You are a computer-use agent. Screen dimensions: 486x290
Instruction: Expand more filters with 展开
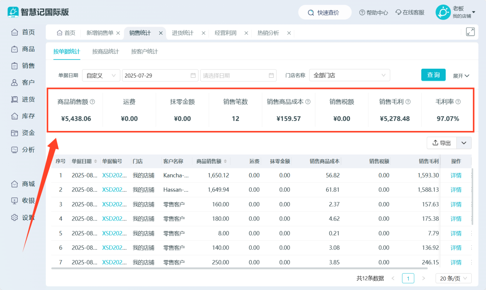461,76
